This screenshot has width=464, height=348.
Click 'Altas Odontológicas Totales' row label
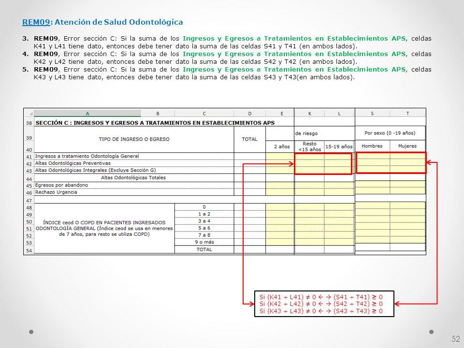134,178
